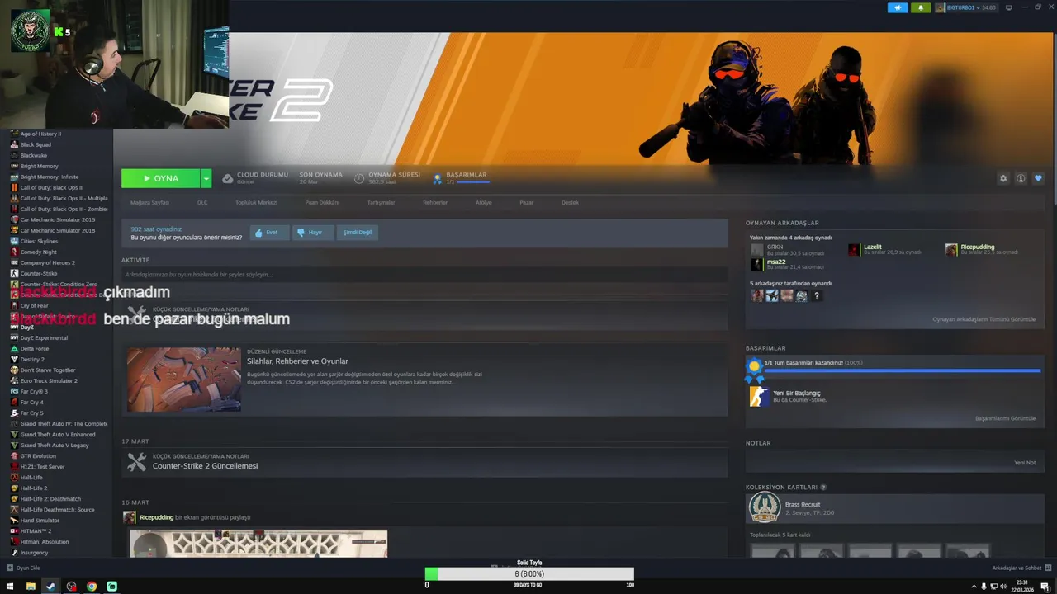Open Google Chrome from the taskbar

pos(92,587)
